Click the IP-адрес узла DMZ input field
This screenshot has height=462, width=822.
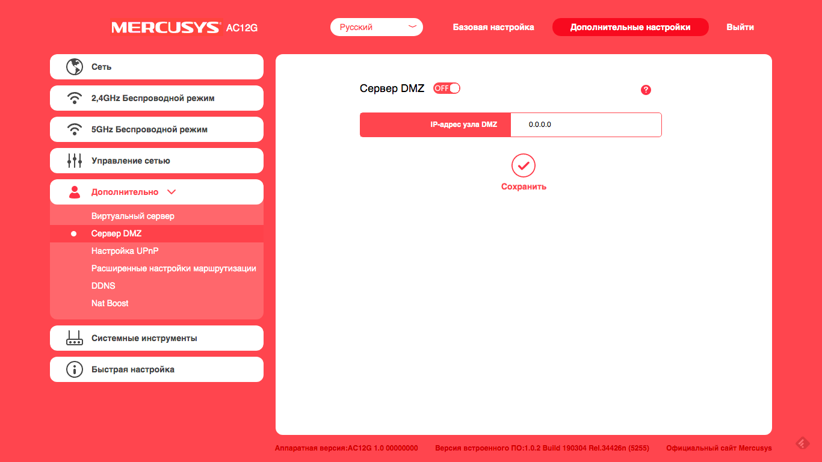coord(586,125)
